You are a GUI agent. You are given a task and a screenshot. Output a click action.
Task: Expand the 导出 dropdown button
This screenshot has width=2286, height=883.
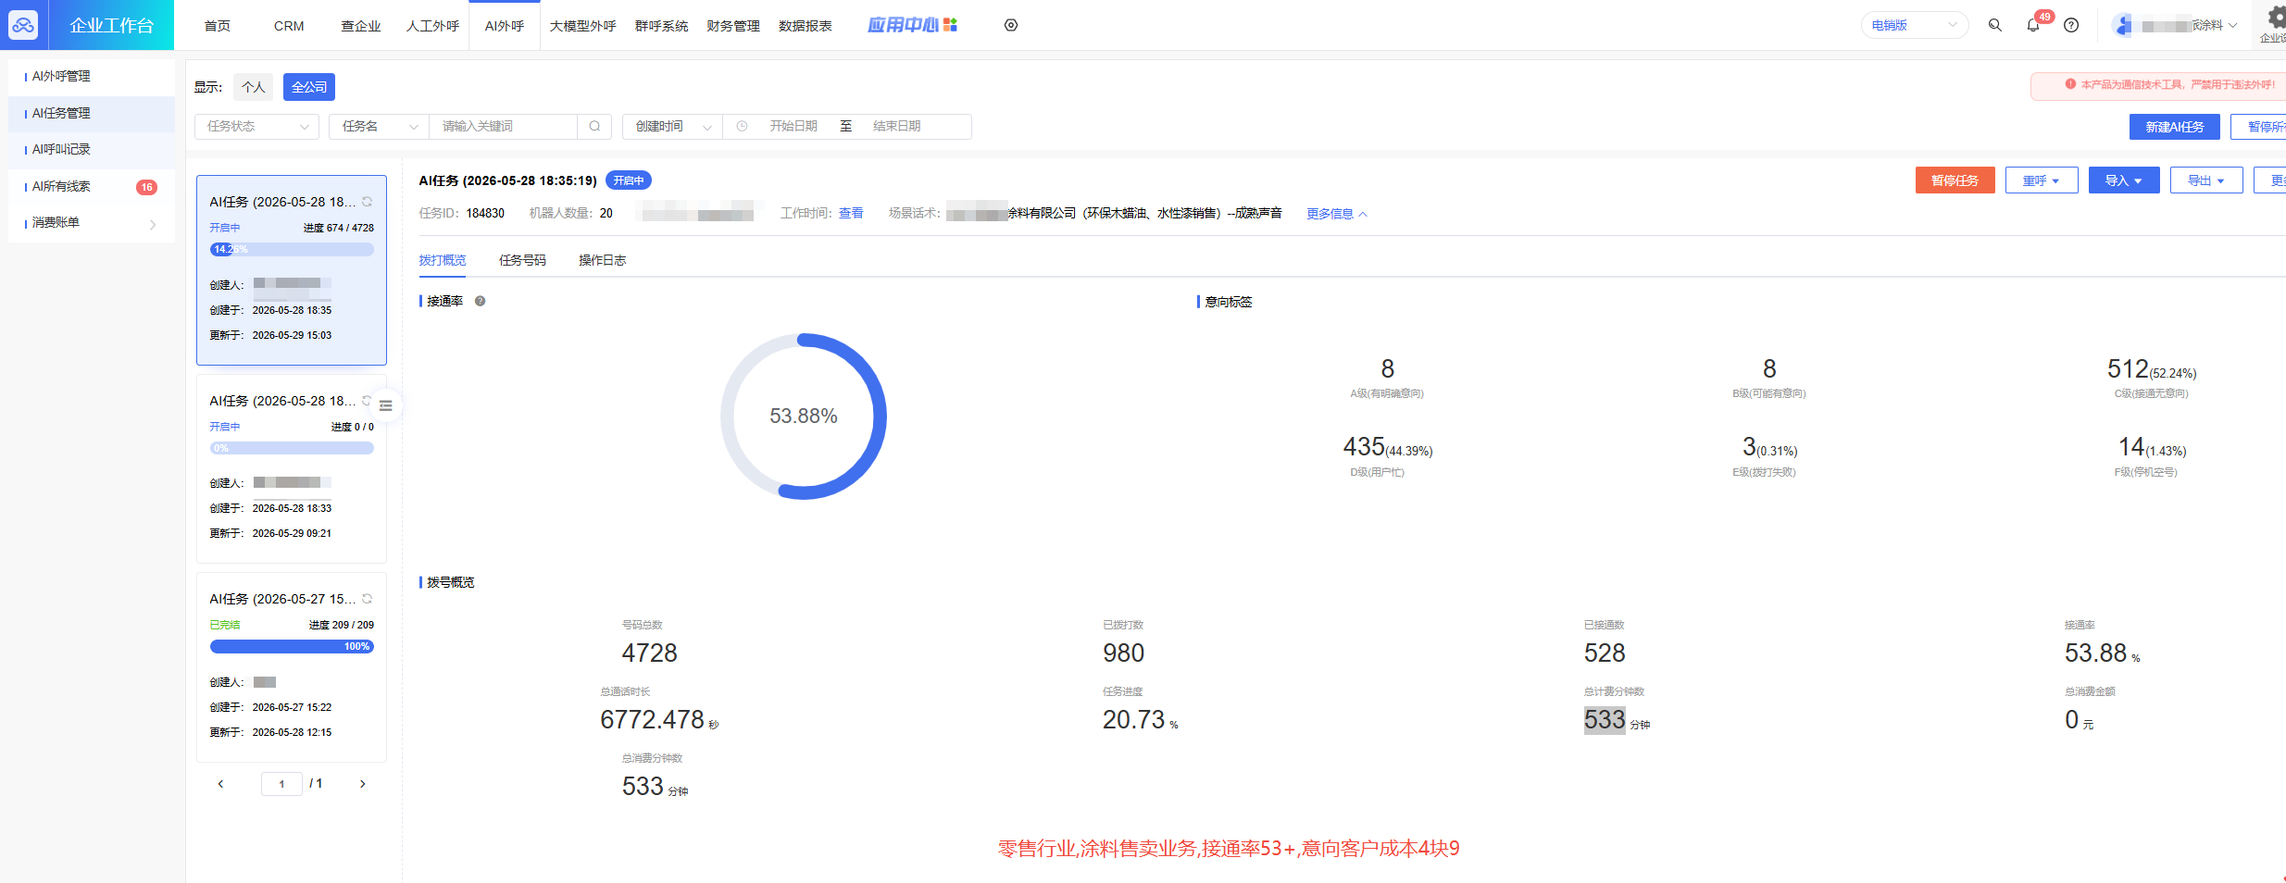pos(2206,180)
